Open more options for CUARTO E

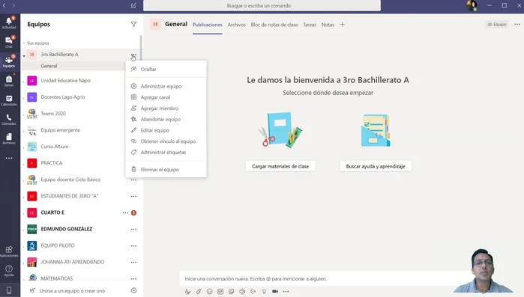(x=125, y=212)
